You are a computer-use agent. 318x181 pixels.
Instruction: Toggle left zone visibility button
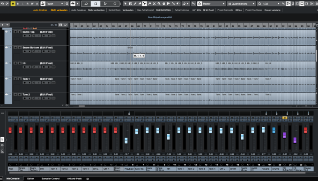pos(297,4)
